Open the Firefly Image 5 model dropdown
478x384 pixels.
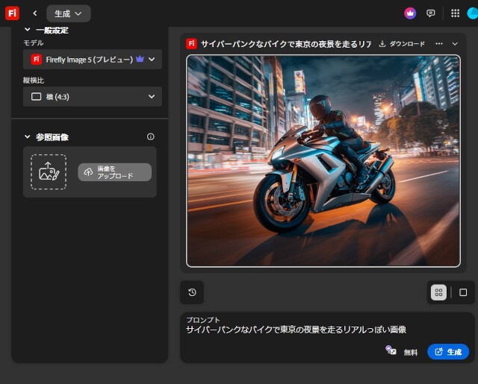pyautogui.click(x=93, y=60)
